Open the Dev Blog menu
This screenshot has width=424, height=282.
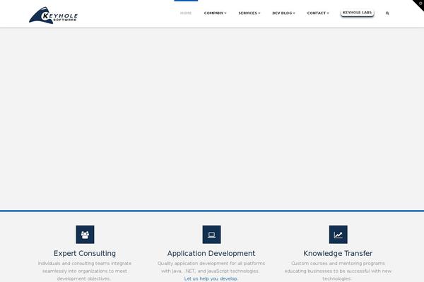283,13
